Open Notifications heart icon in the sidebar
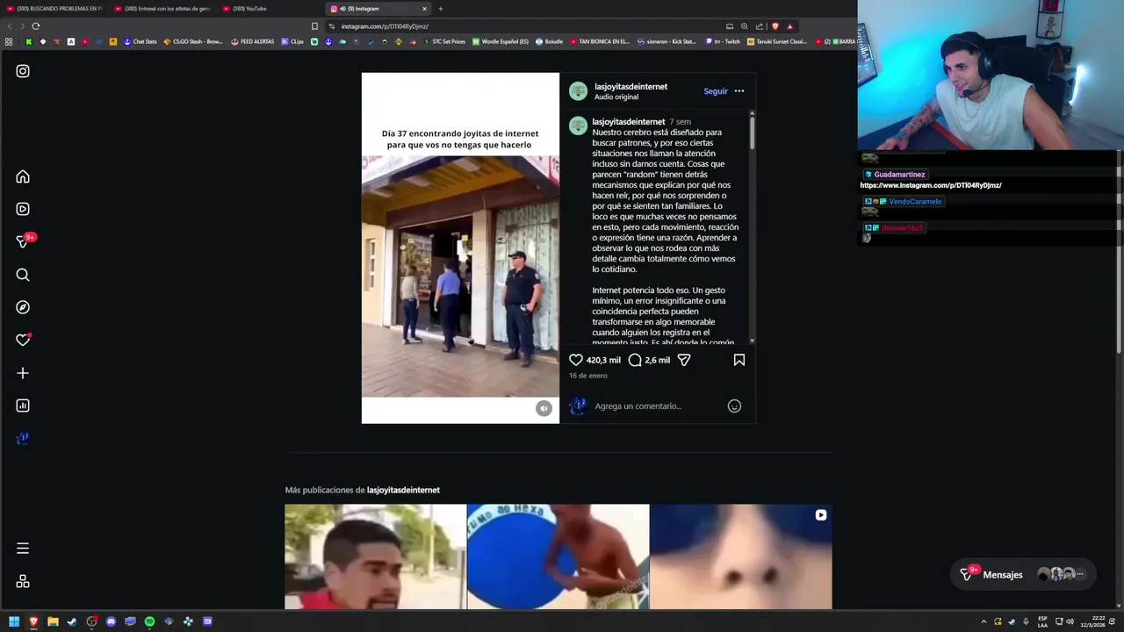The height and width of the screenshot is (632, 1124). click(x=23, y=340)
